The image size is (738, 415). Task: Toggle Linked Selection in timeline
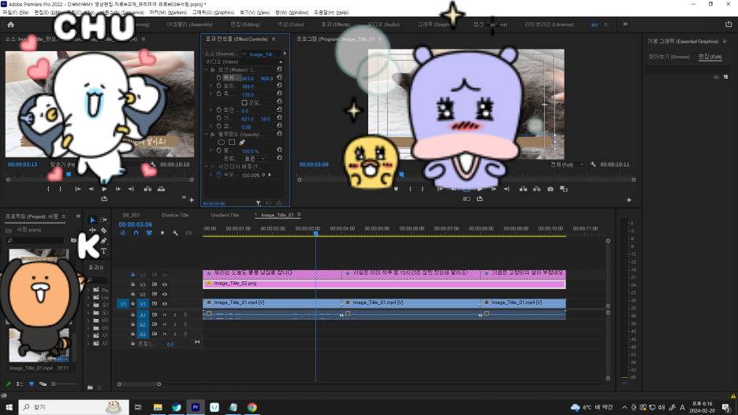coord(149,232)
